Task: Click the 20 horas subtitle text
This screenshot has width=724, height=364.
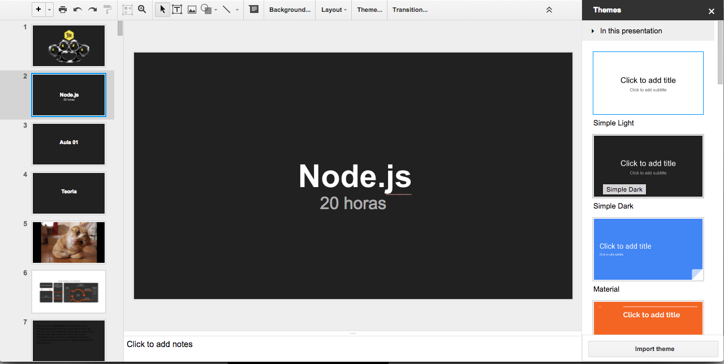Action: pyautogui.click(x=353, y=203)
